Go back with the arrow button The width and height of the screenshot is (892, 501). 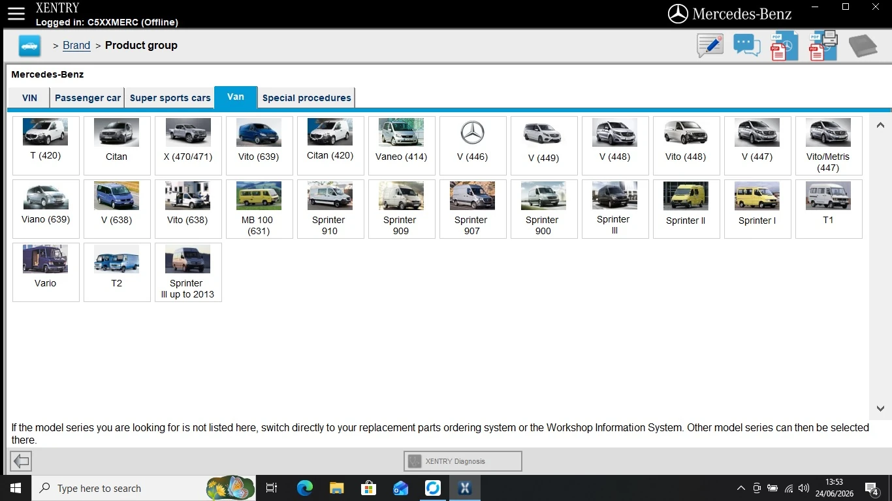point(21,461)
